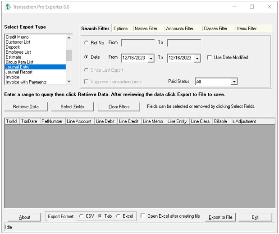Close the Transaction Pro Exporter window

[x=270, y=7]
